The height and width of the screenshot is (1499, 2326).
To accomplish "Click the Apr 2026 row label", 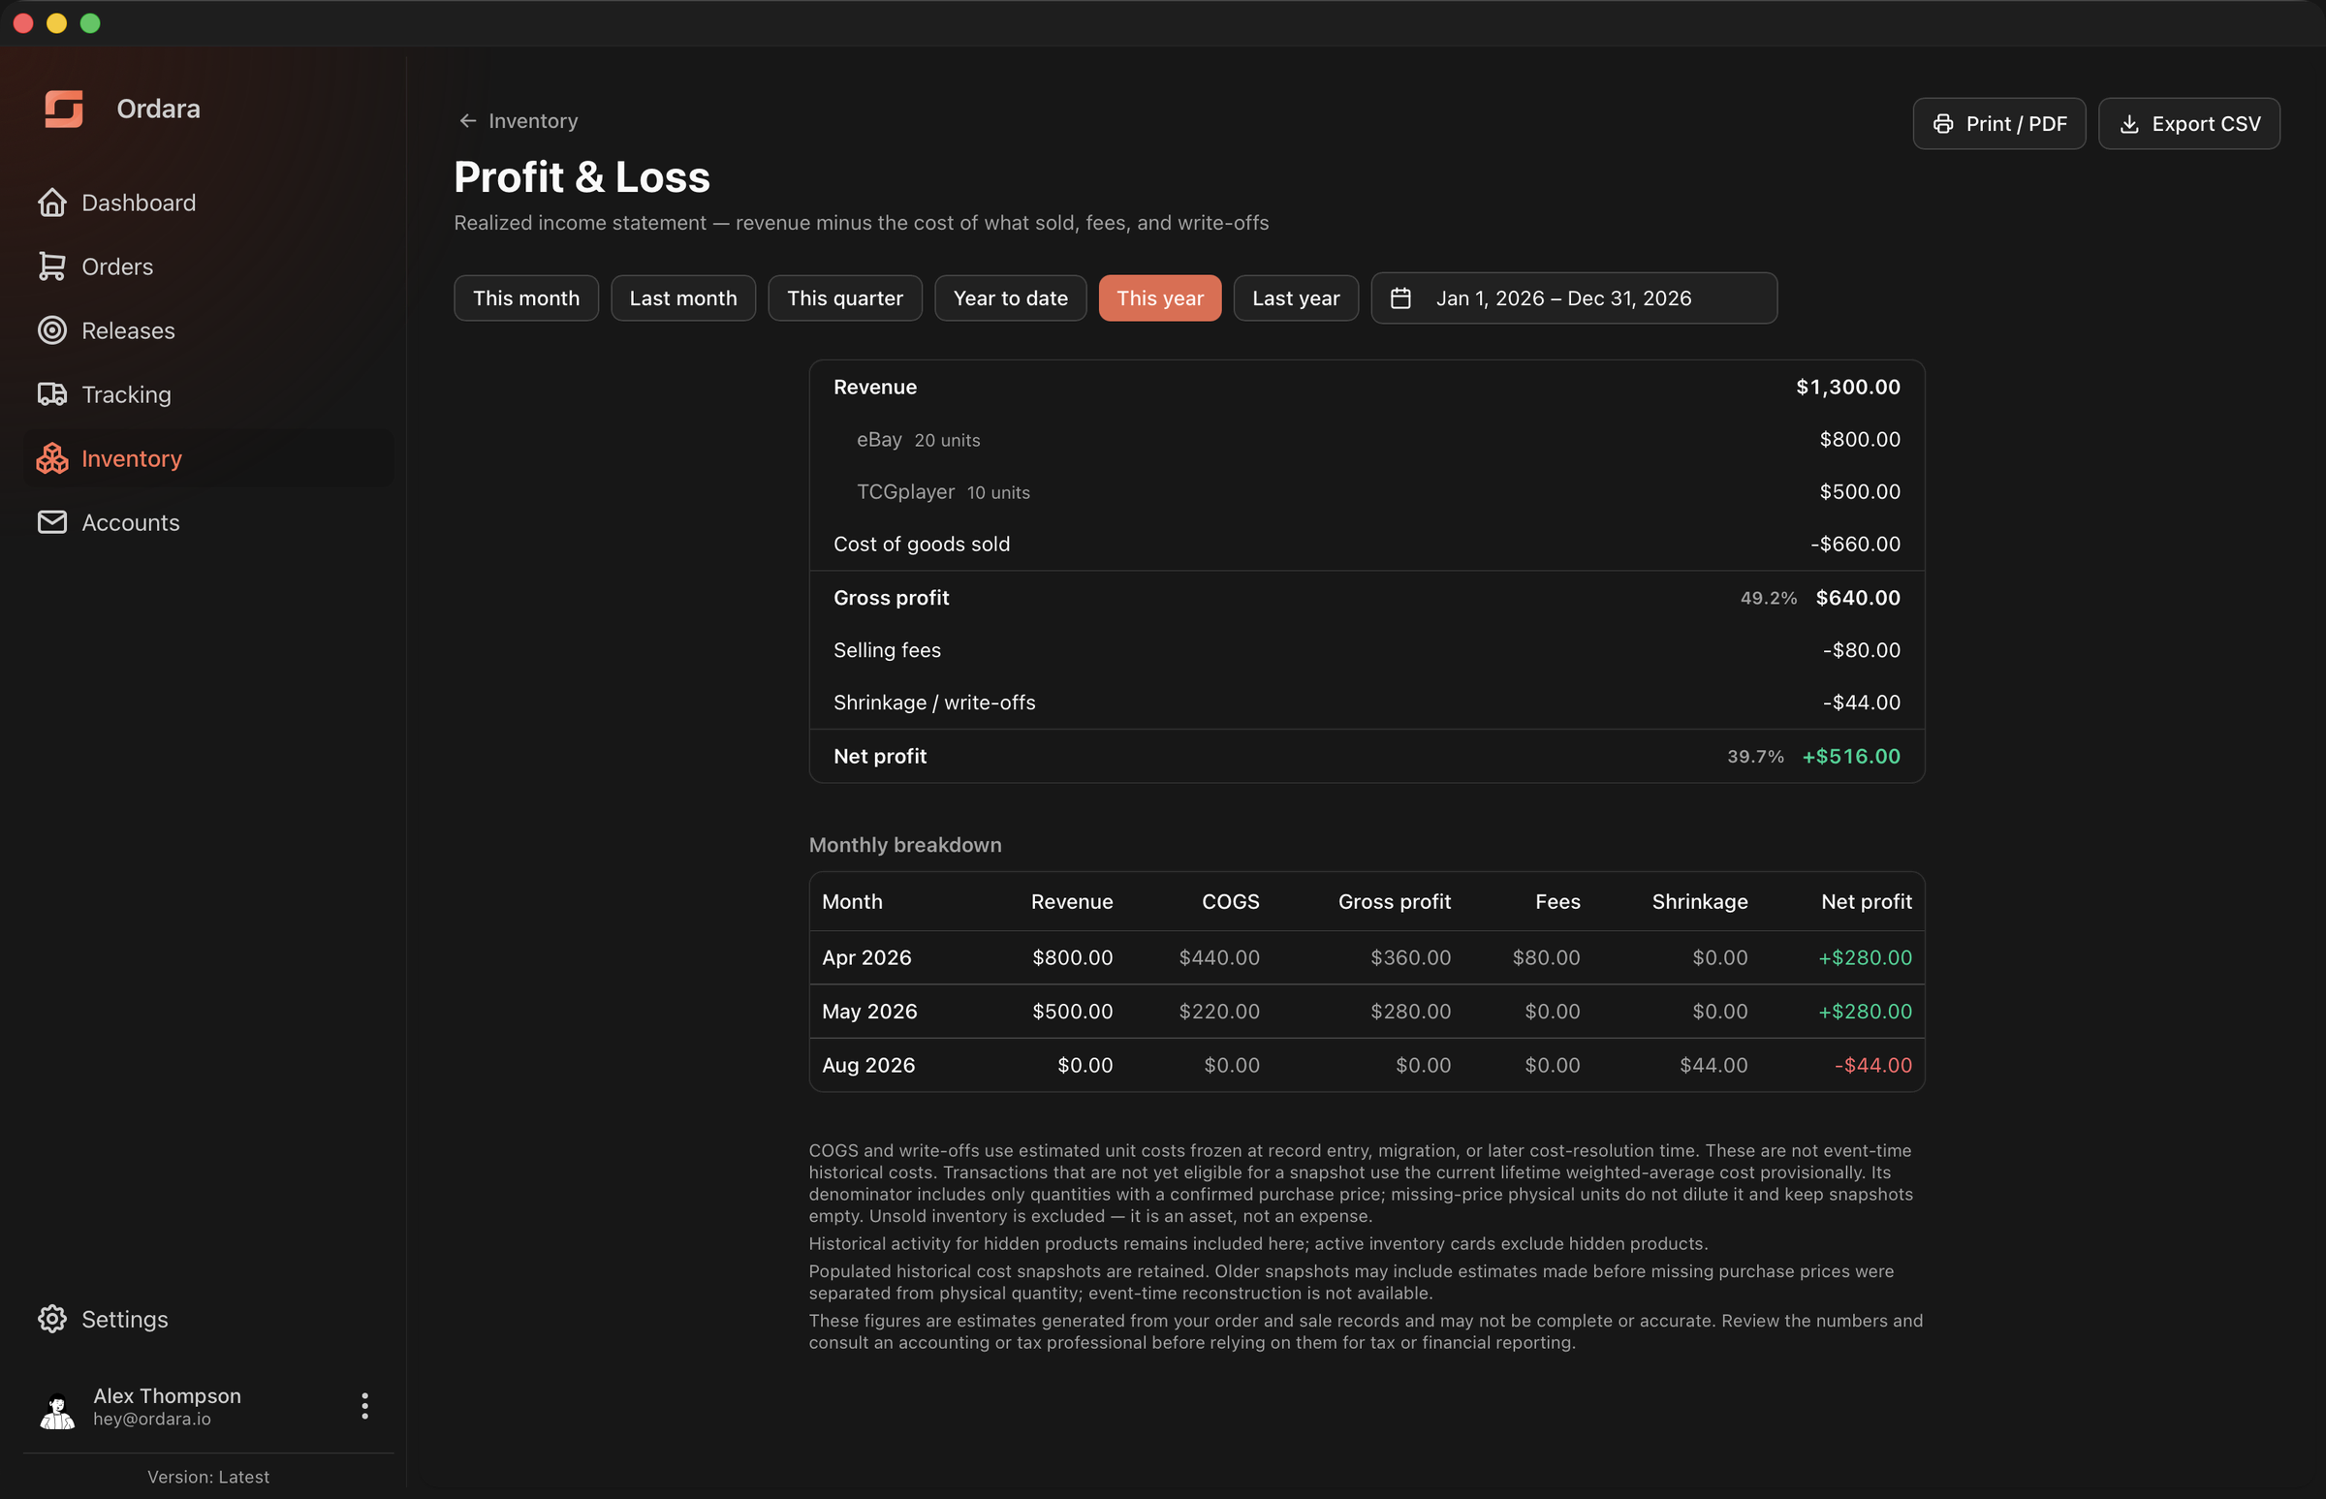I will point(865,957).
